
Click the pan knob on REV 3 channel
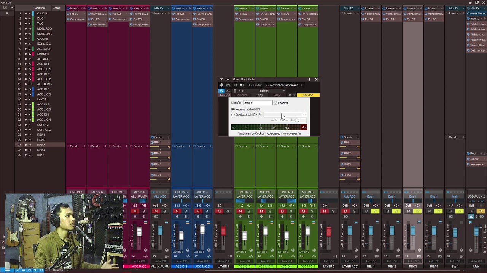[419, 250]
